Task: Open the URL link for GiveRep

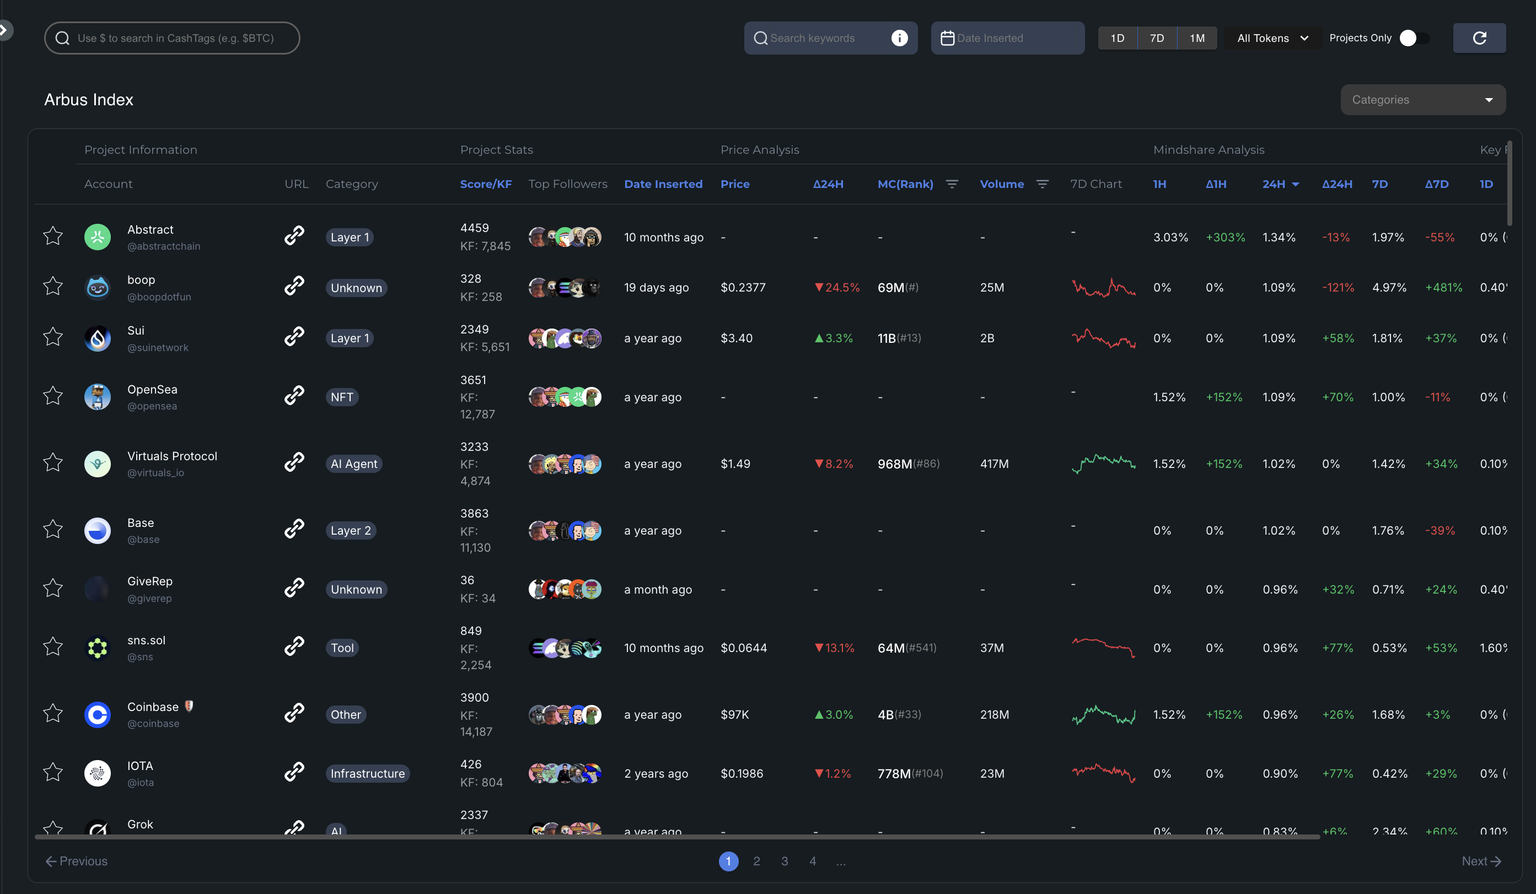Action: [294, 588]
